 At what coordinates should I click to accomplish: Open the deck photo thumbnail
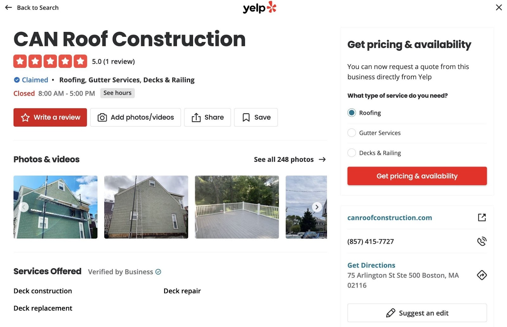[x=236, y=207]
